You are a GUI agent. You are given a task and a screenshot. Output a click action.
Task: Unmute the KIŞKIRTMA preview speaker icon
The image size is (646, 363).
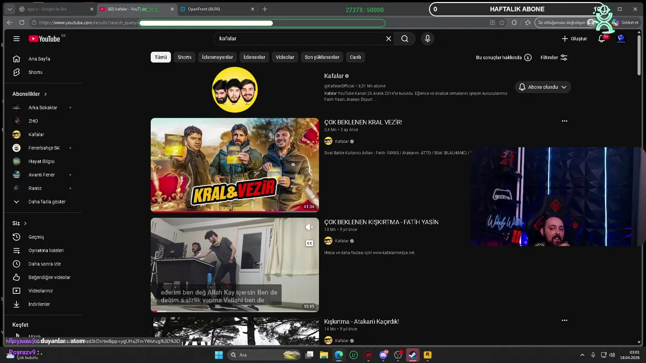(x=309, y=227)
